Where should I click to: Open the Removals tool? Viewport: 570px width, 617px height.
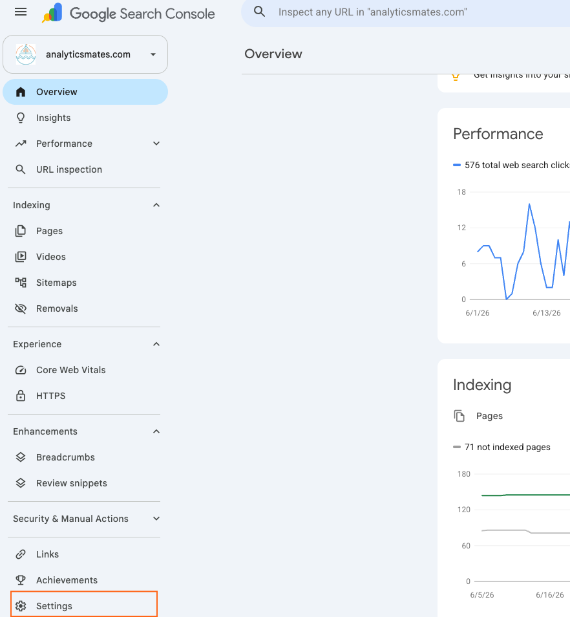tap(85, 308)
